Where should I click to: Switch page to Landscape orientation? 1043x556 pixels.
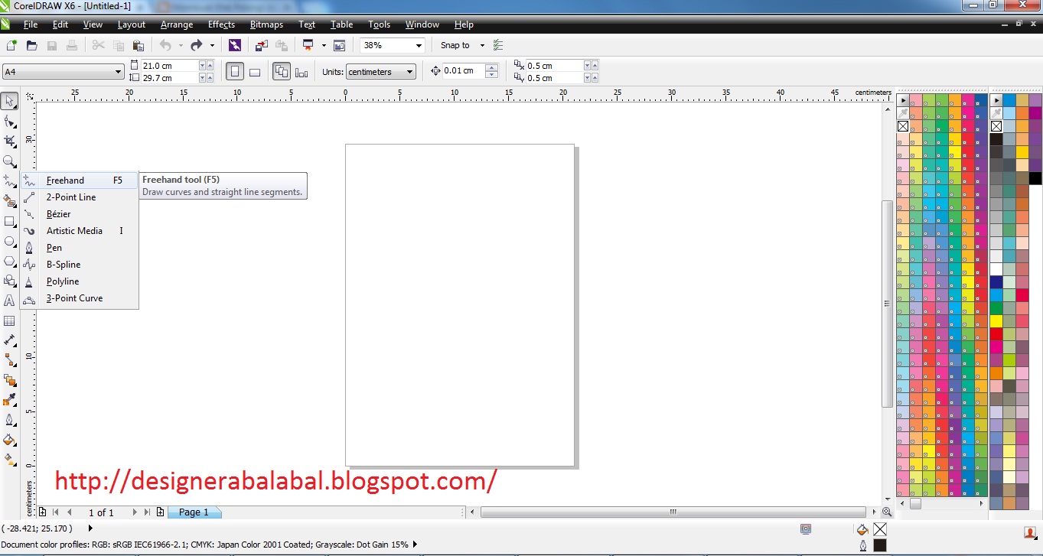pyautogui.click(x=255, y=72)
